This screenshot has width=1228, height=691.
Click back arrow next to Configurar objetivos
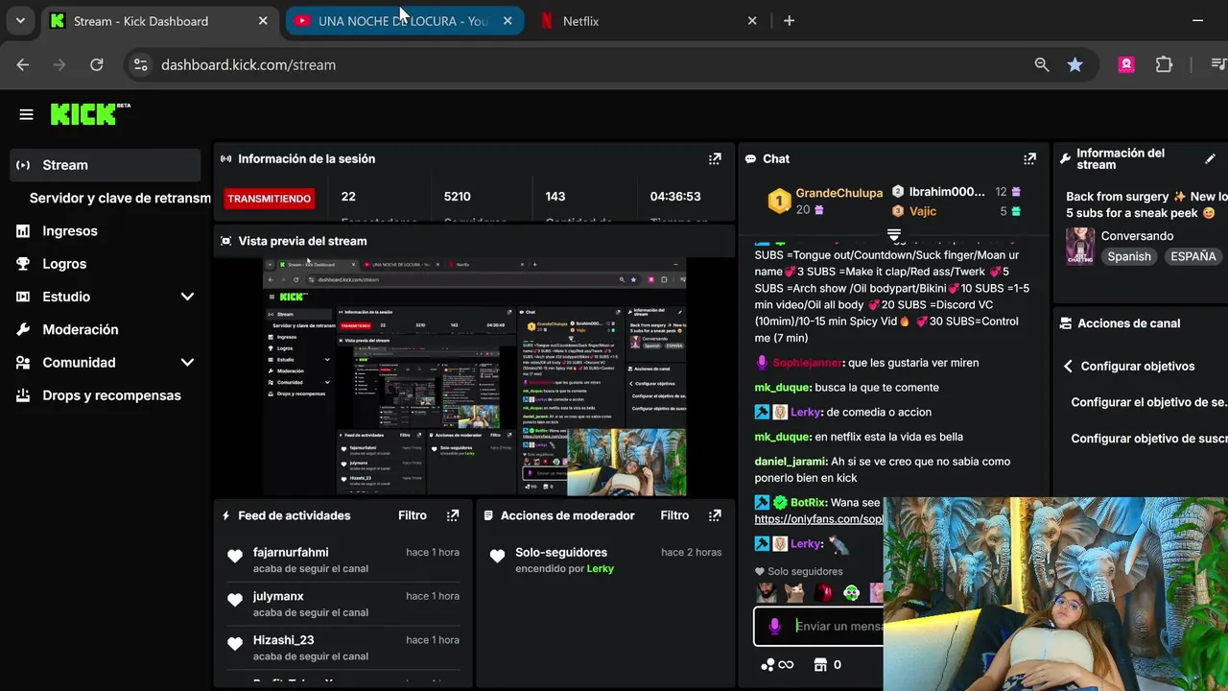[1068, 367]
